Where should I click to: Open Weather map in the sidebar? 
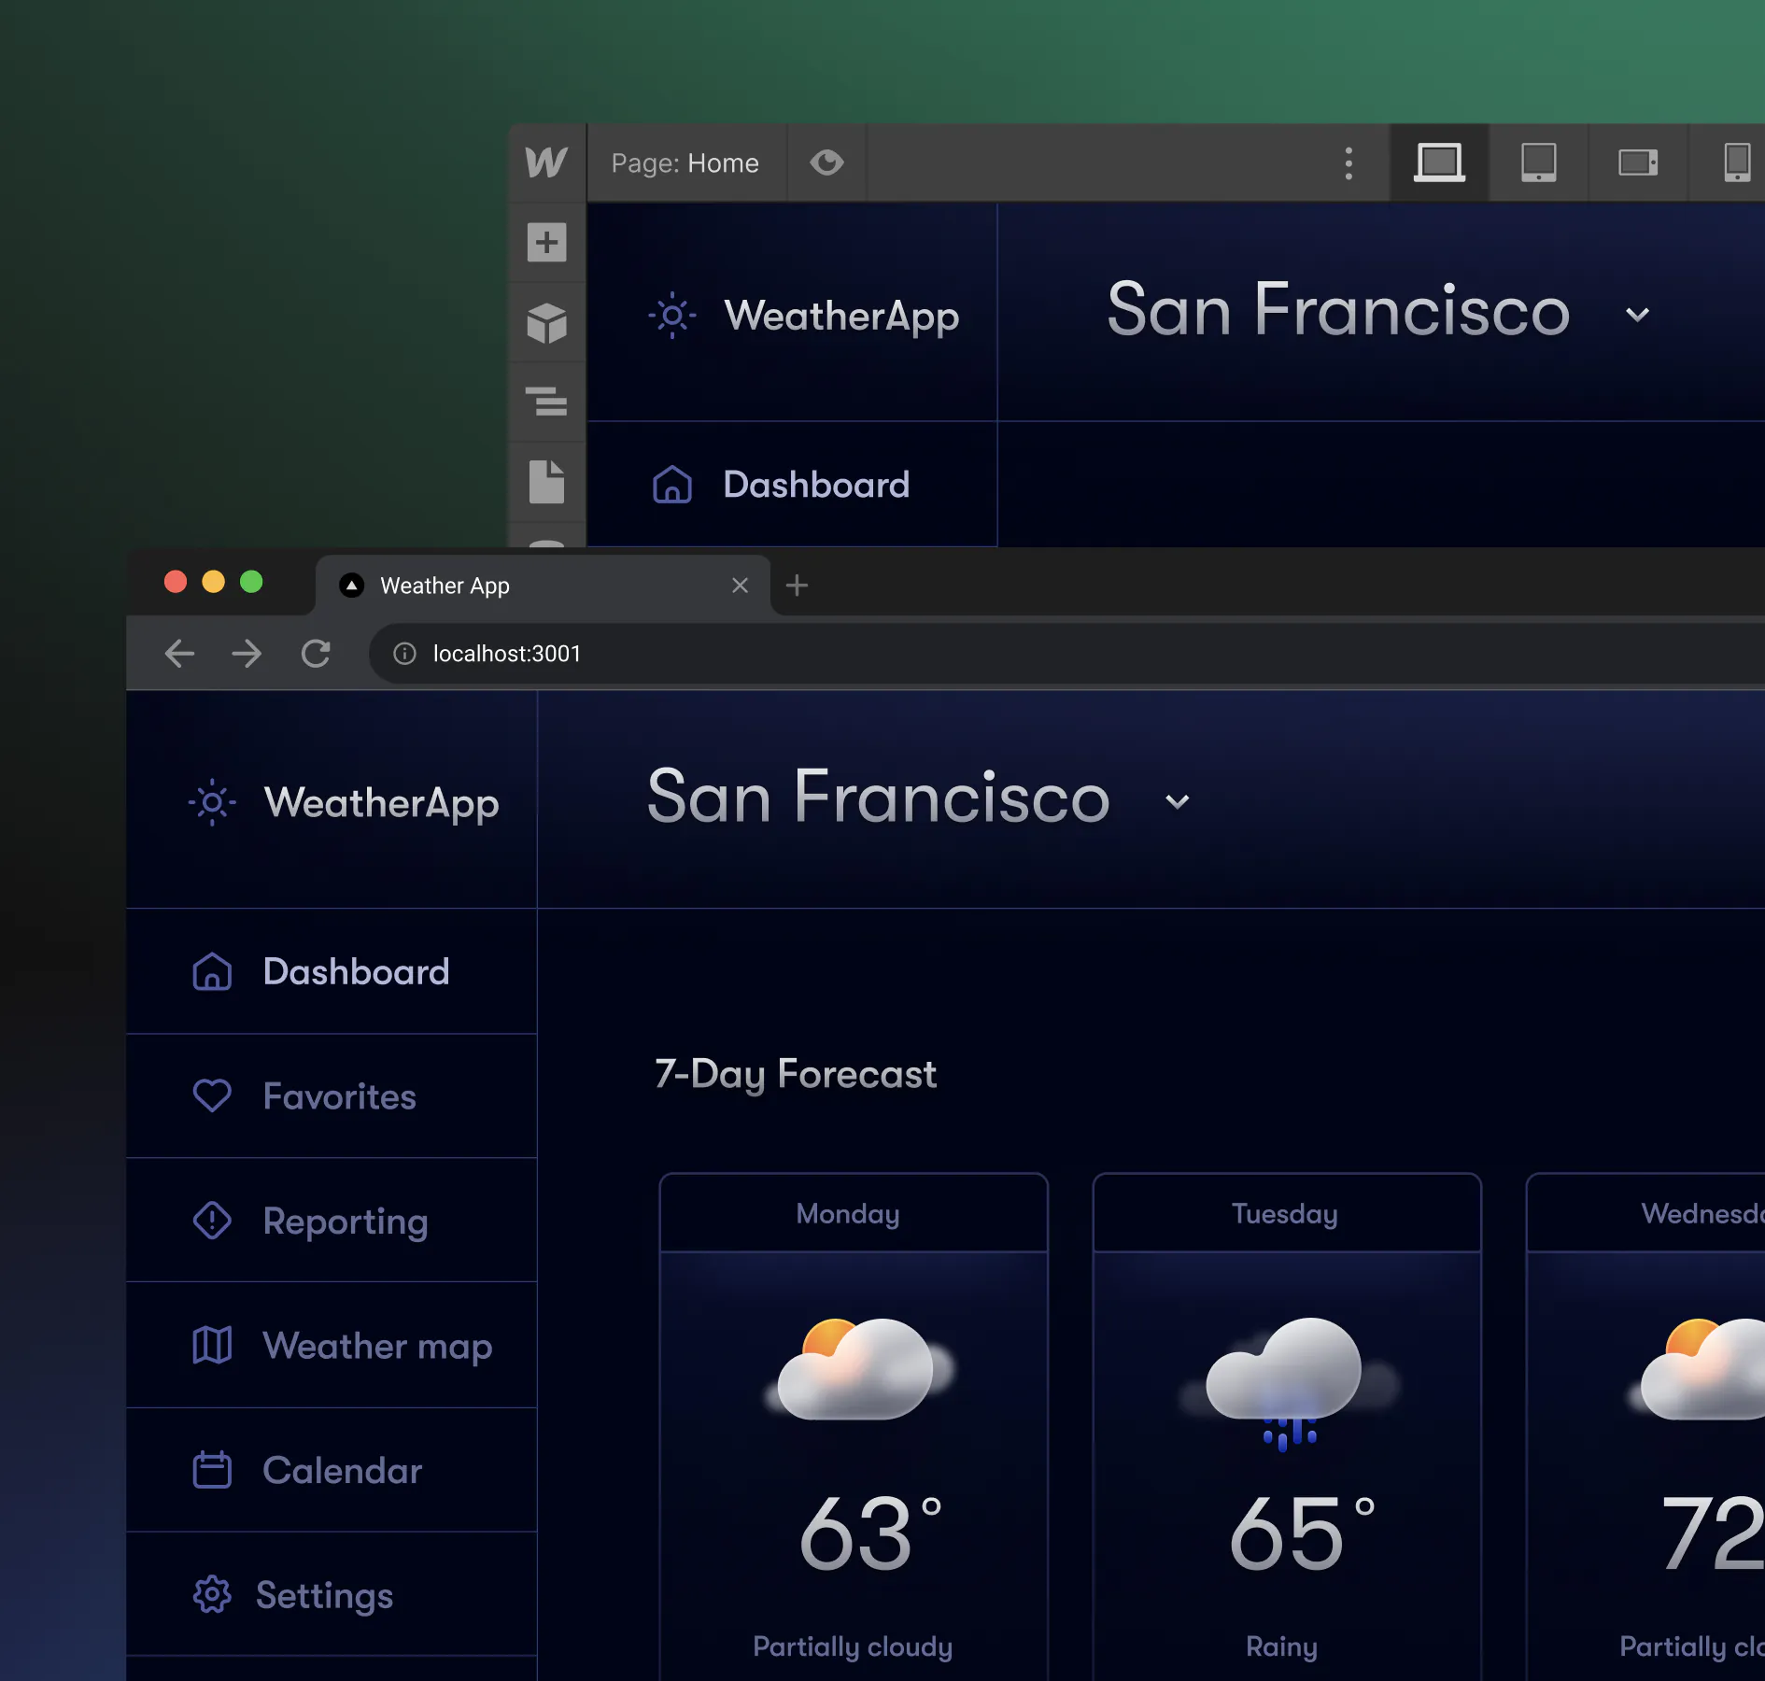(x=332, y=1346)
